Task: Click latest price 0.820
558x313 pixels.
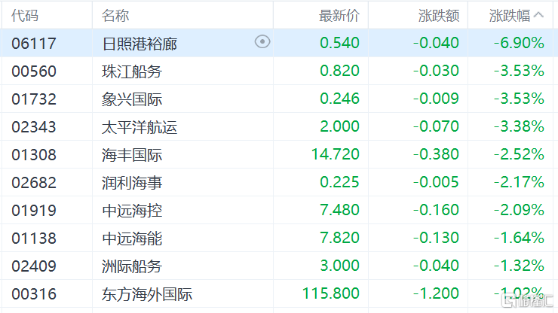Action: 339,70
